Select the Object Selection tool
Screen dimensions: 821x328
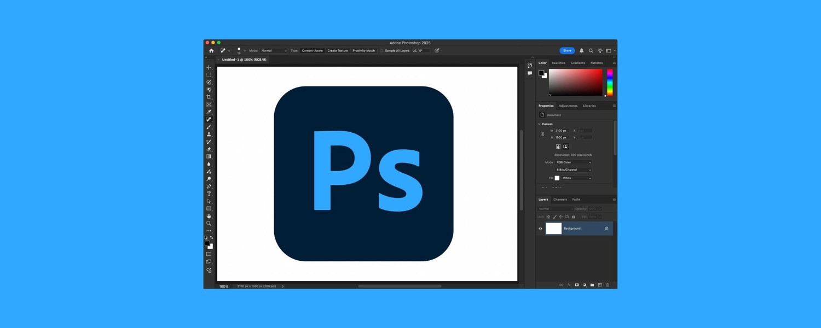[x=209, y=90]
